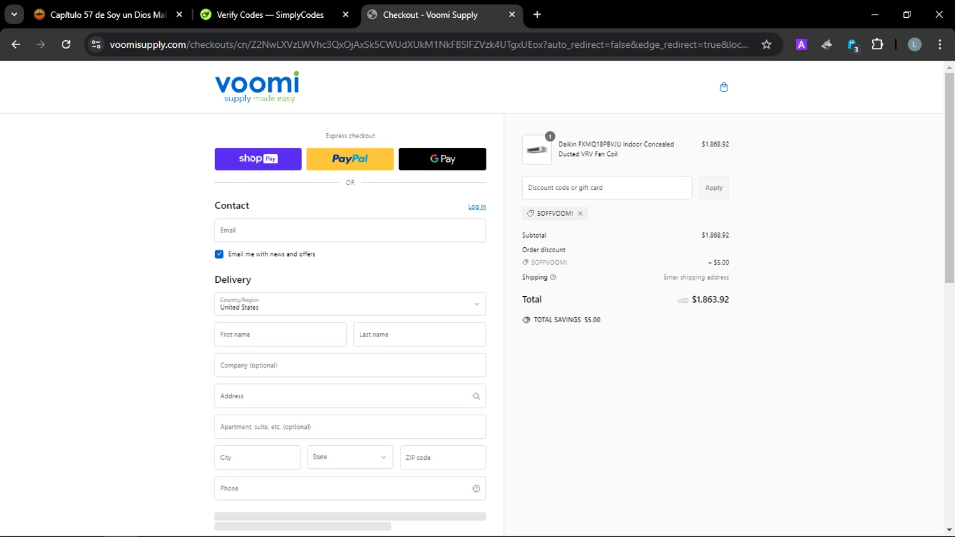This screenshot has width=955, height=537.
Task: Select the Checkout Voomi Supply tab
Action: point(441,15)
